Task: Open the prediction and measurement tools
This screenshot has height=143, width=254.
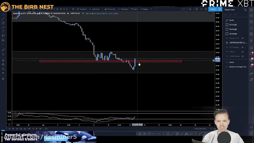Action: tap(3, 40)
